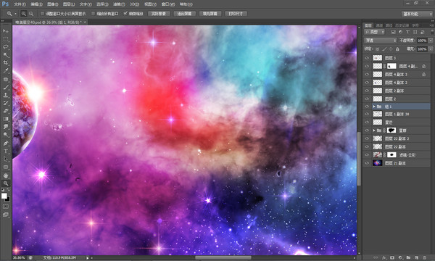
Task: Open Zoom tool preset picker arrow
Action: 15,14
